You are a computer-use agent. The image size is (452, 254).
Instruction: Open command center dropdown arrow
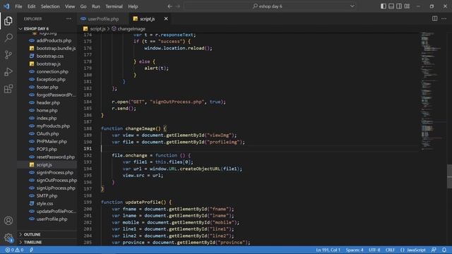[352, 6]
